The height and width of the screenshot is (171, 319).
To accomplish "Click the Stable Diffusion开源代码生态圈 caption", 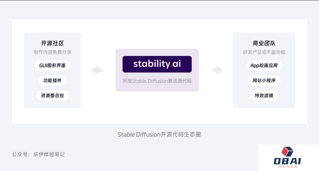I will [159, 135].
